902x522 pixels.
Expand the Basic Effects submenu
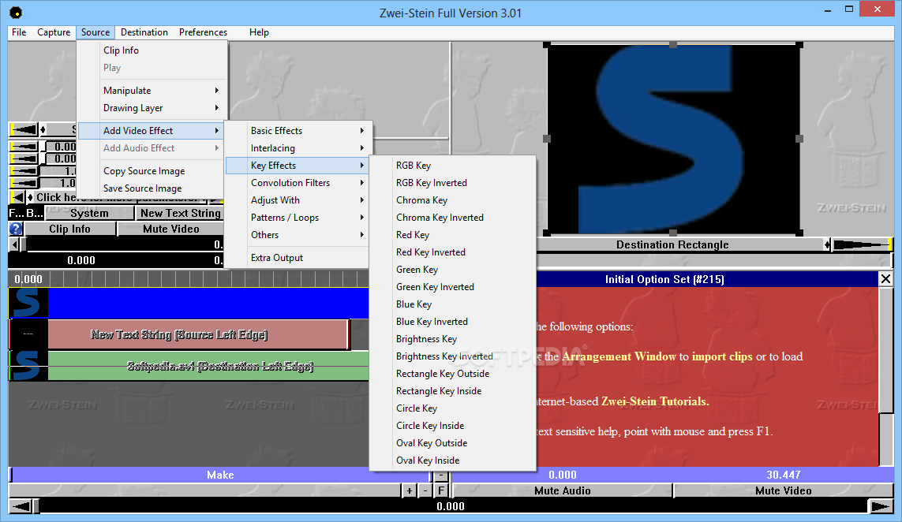click(x=298, y=131)
